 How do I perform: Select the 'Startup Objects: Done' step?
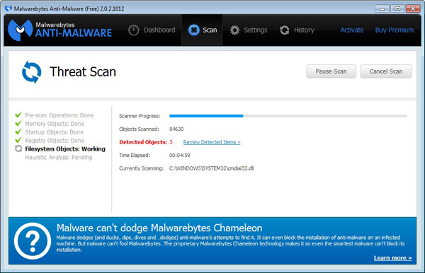55,132
